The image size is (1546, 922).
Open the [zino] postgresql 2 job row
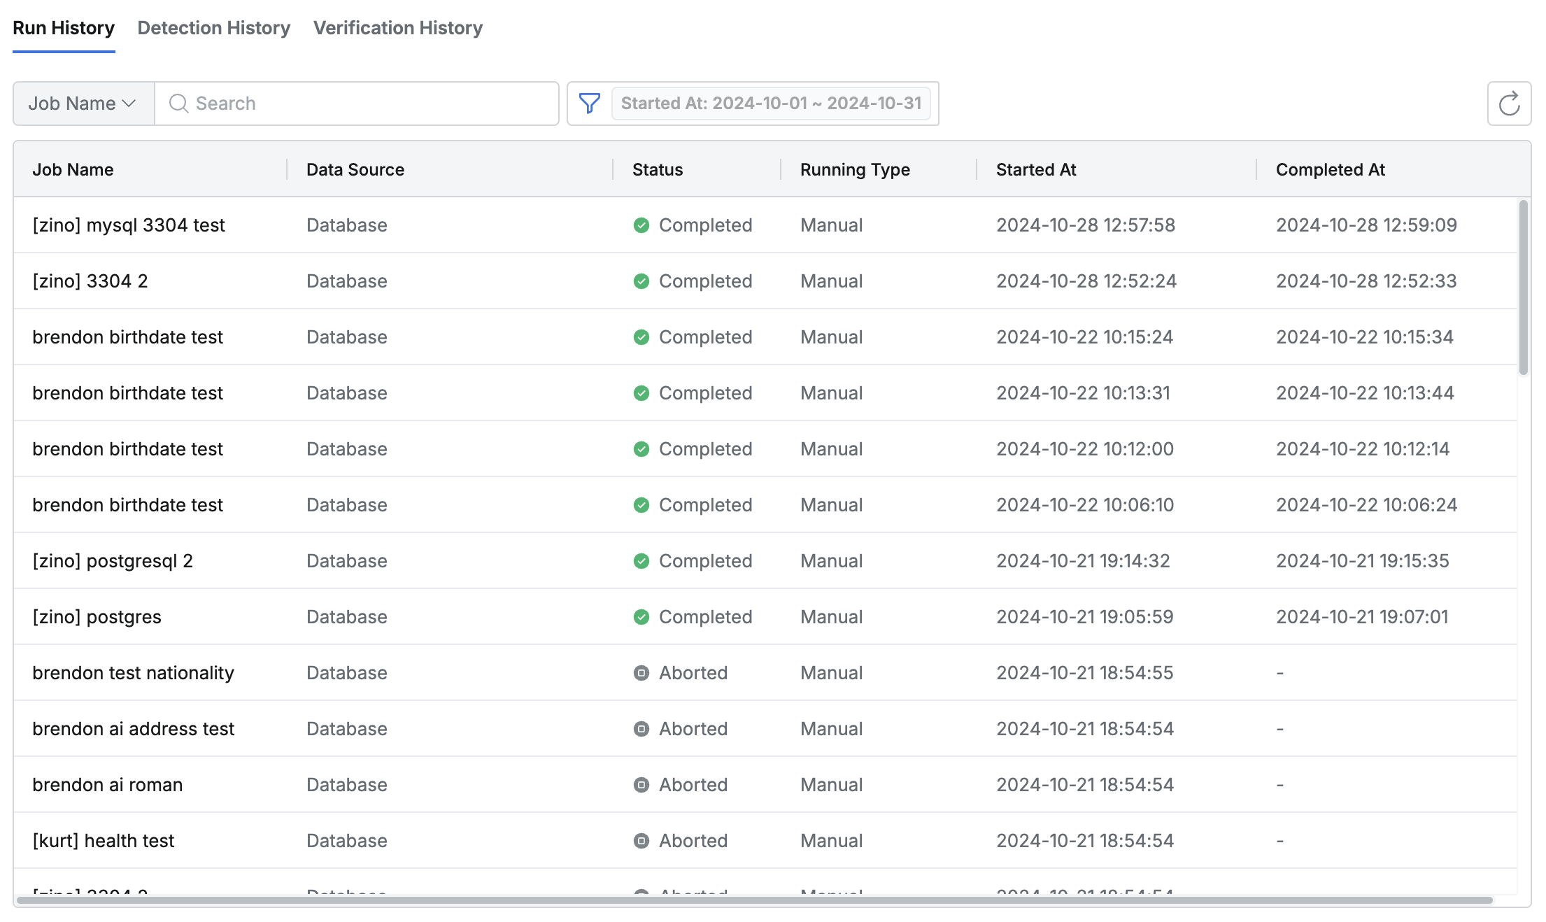(113, 561)
